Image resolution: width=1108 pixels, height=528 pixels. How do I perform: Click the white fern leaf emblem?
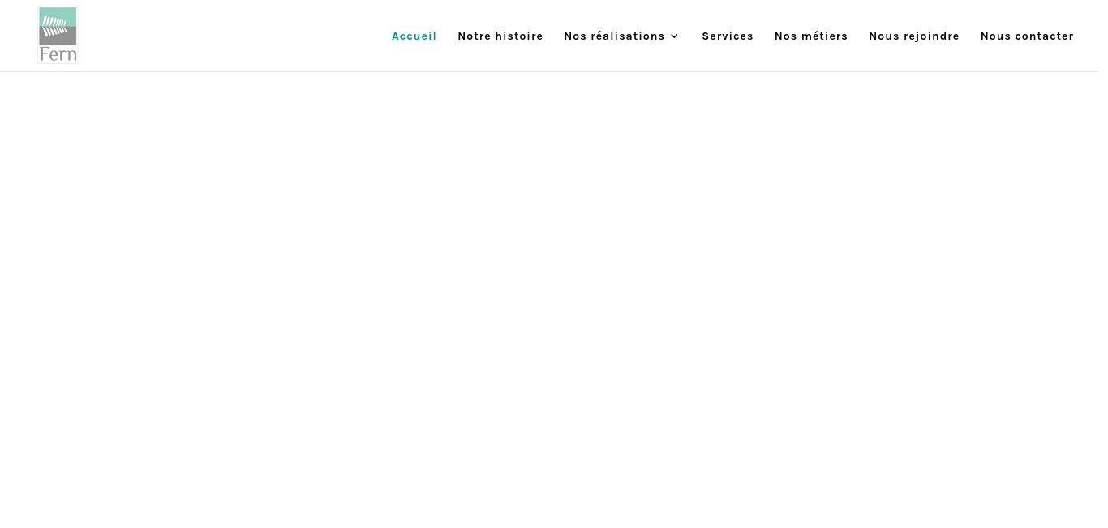(x=55, y=26)
